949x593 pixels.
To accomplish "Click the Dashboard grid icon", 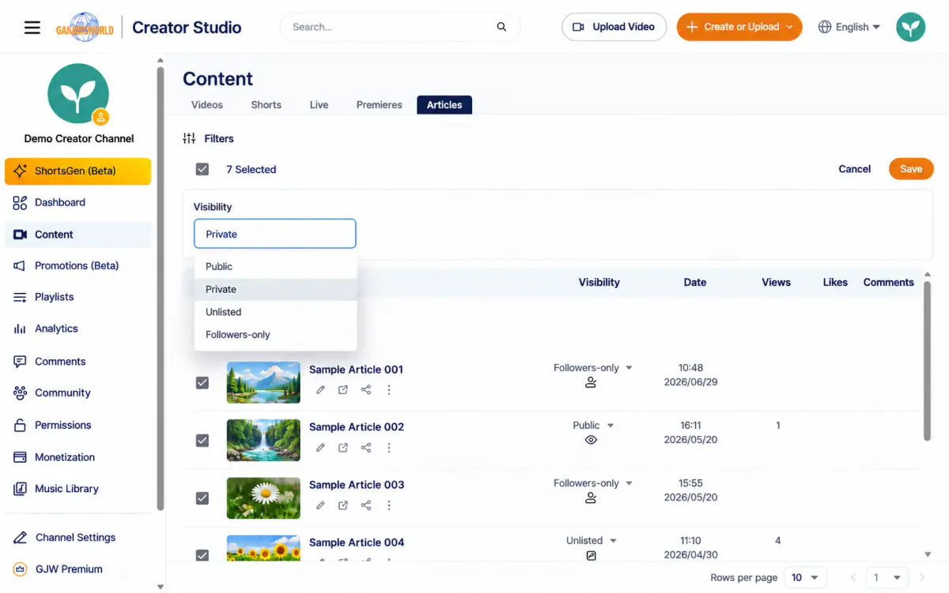I will [20, 203].
